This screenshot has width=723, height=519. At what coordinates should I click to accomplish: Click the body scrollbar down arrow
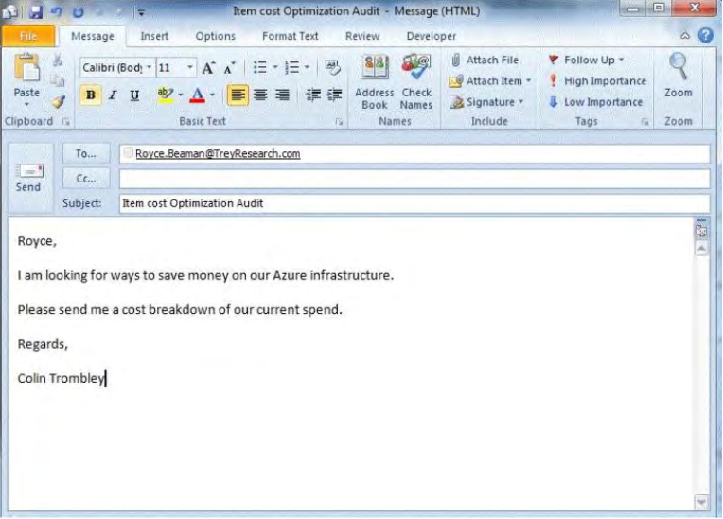701,502
